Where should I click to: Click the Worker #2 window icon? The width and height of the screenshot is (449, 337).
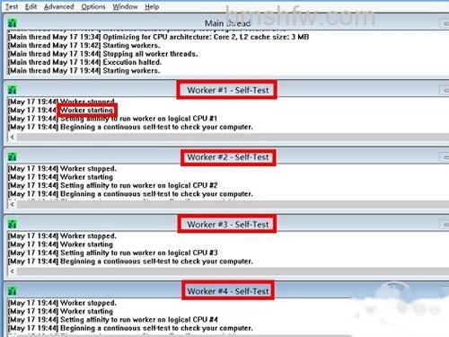click(x=13, y=156)
